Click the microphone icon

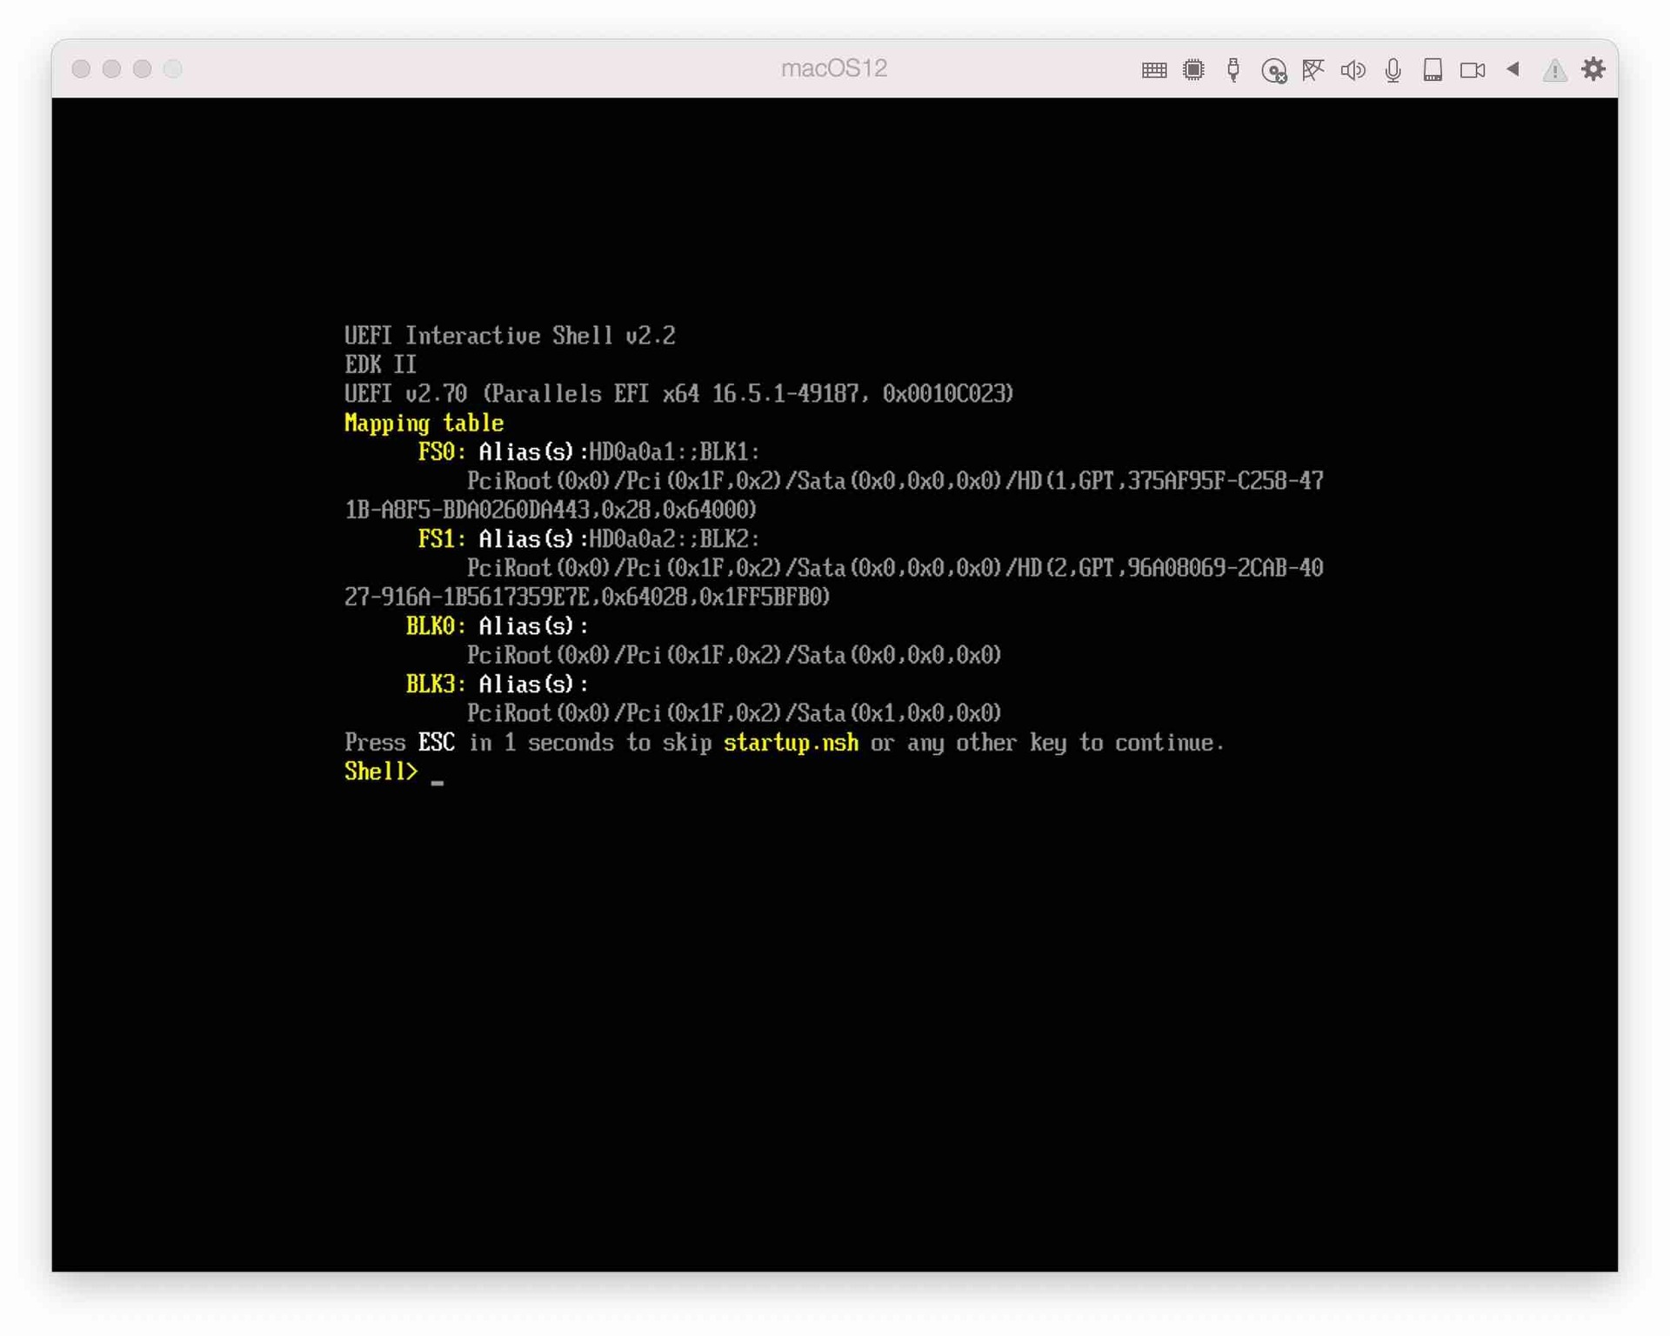[x=1393, y=70]
